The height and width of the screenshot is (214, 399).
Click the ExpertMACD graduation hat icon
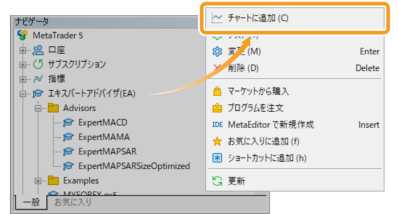pyautogui.click(x=68, y=122)
